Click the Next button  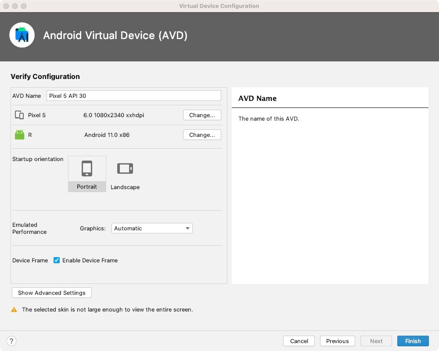(x=376, y=341)
